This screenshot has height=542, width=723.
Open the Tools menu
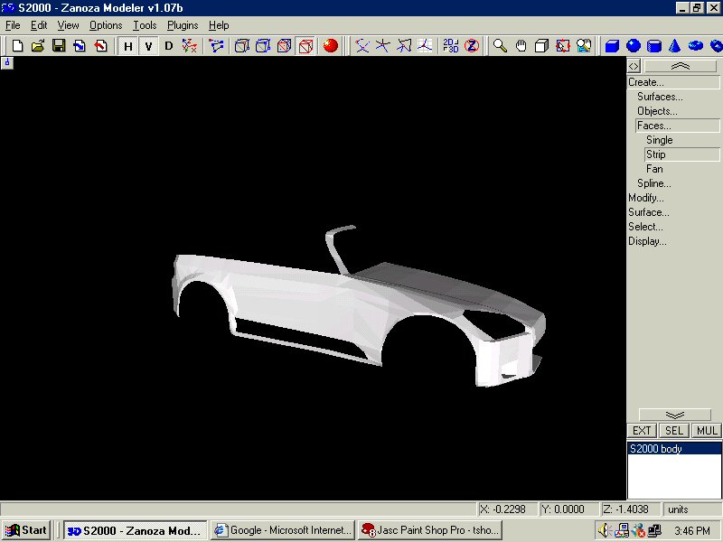coord(145,26)
